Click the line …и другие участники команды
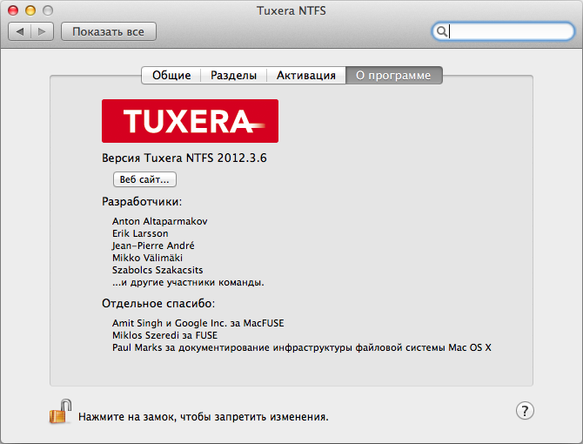Image resolution: width=583 pixels, height=444 pixels. pos(188,283)
